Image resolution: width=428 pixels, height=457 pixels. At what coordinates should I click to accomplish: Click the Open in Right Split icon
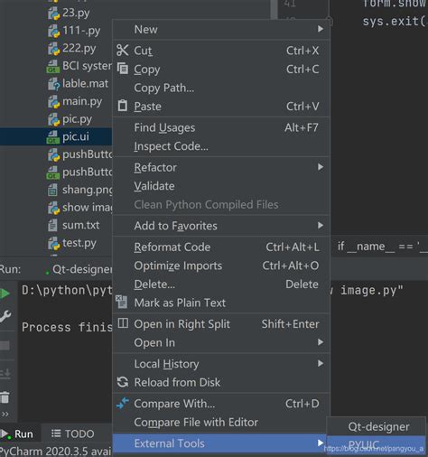(123, 323)
